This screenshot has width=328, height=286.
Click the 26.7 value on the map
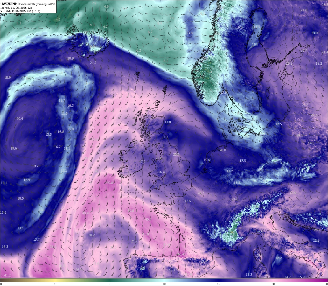(201, 193)
